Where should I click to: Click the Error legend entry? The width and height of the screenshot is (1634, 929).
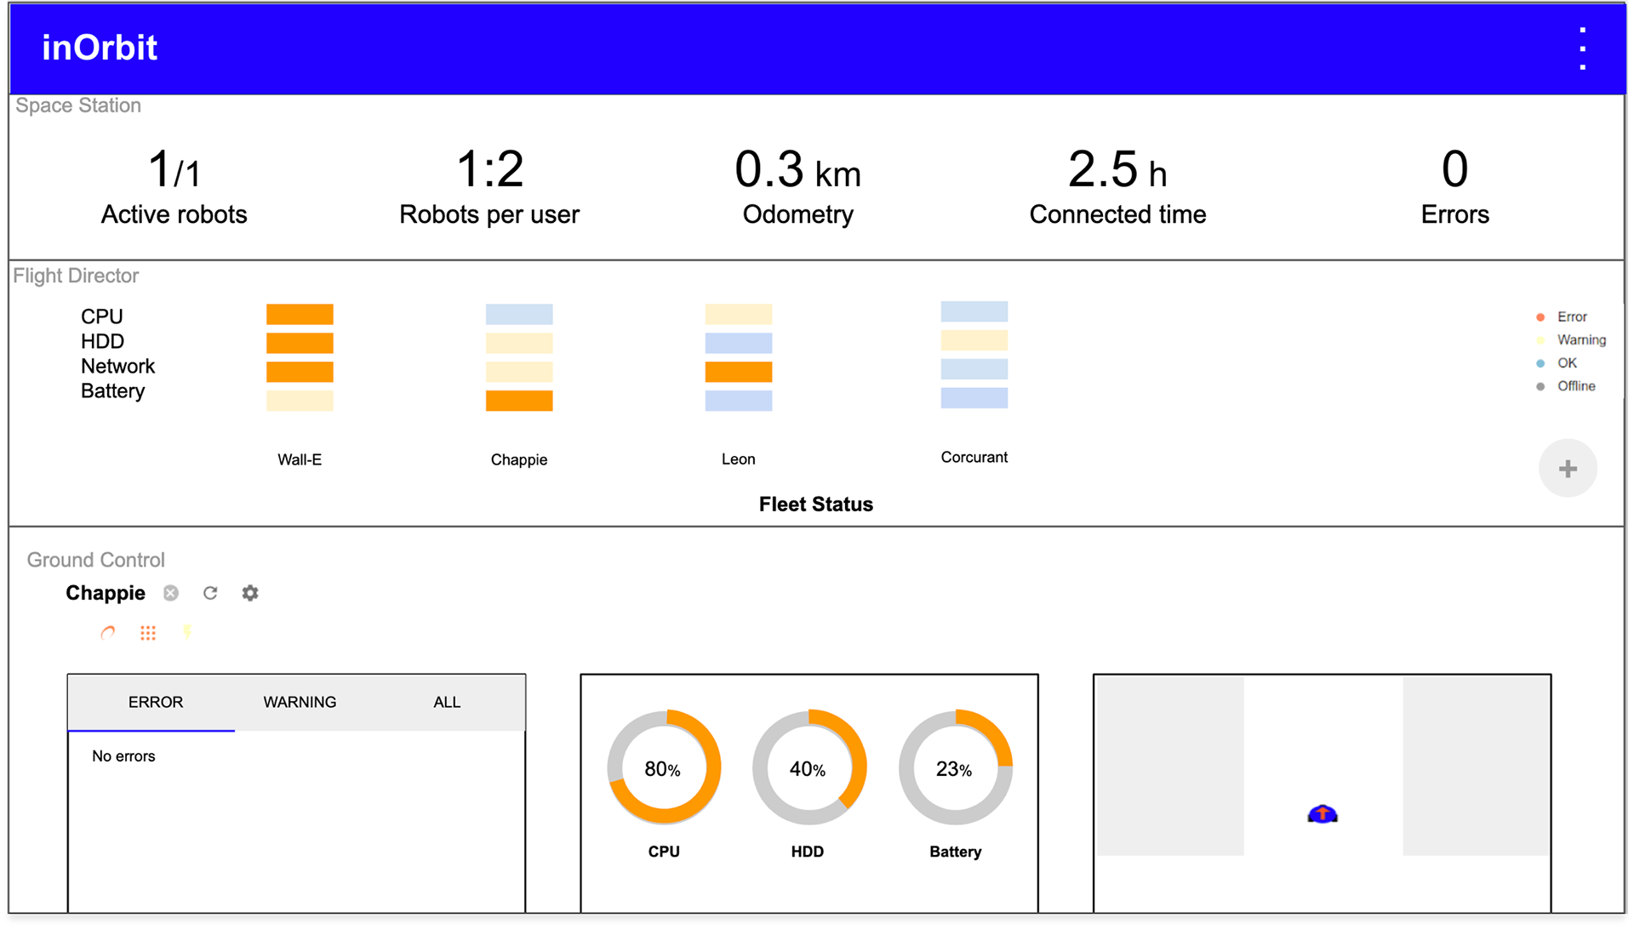[x=1563, y=316]
